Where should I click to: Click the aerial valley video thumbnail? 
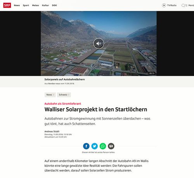pos(99,43)
